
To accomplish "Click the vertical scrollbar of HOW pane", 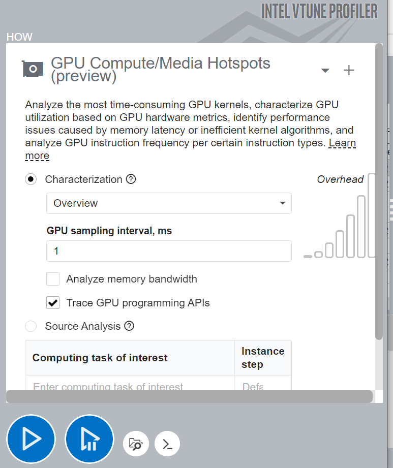I will pyautogui.click(x=379, y=193).
